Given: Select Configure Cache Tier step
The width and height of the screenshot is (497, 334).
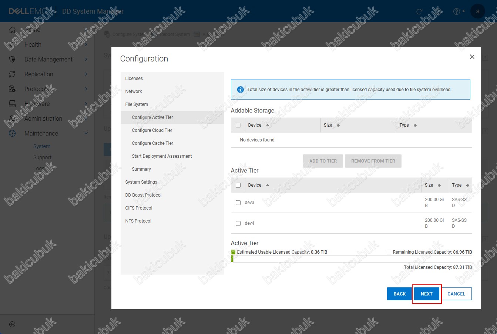Looking at the screenshot, I should click(x=172, y=143).
